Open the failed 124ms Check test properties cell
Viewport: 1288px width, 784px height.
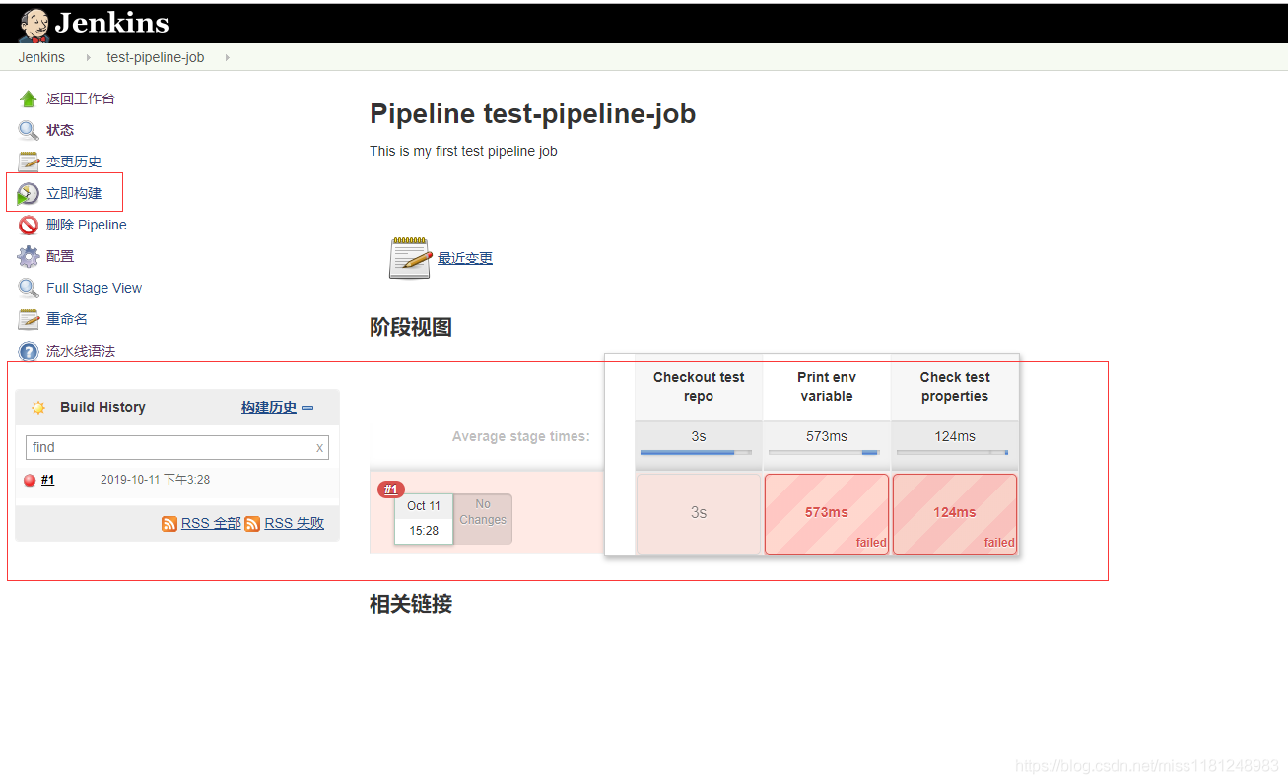955,514
